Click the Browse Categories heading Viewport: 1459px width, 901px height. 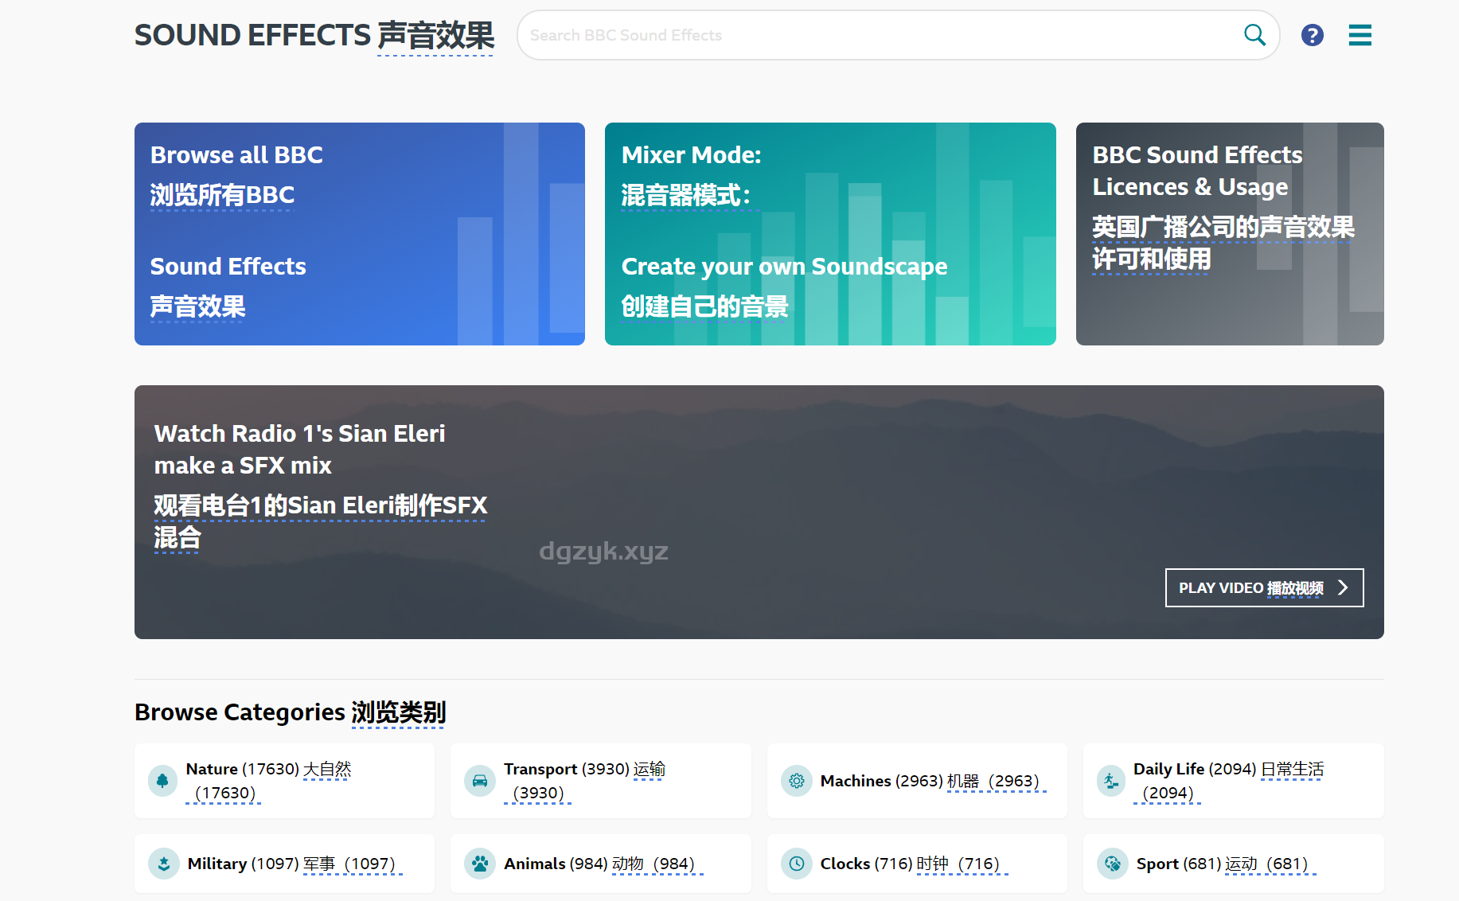[x=291, y=712]
